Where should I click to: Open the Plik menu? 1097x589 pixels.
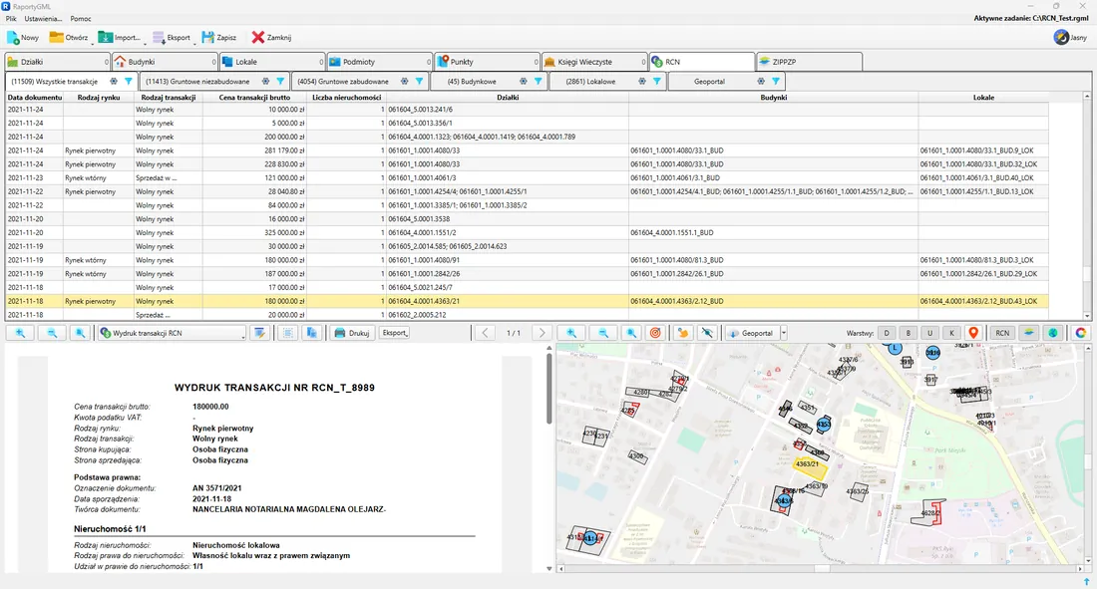coord(11,19)
